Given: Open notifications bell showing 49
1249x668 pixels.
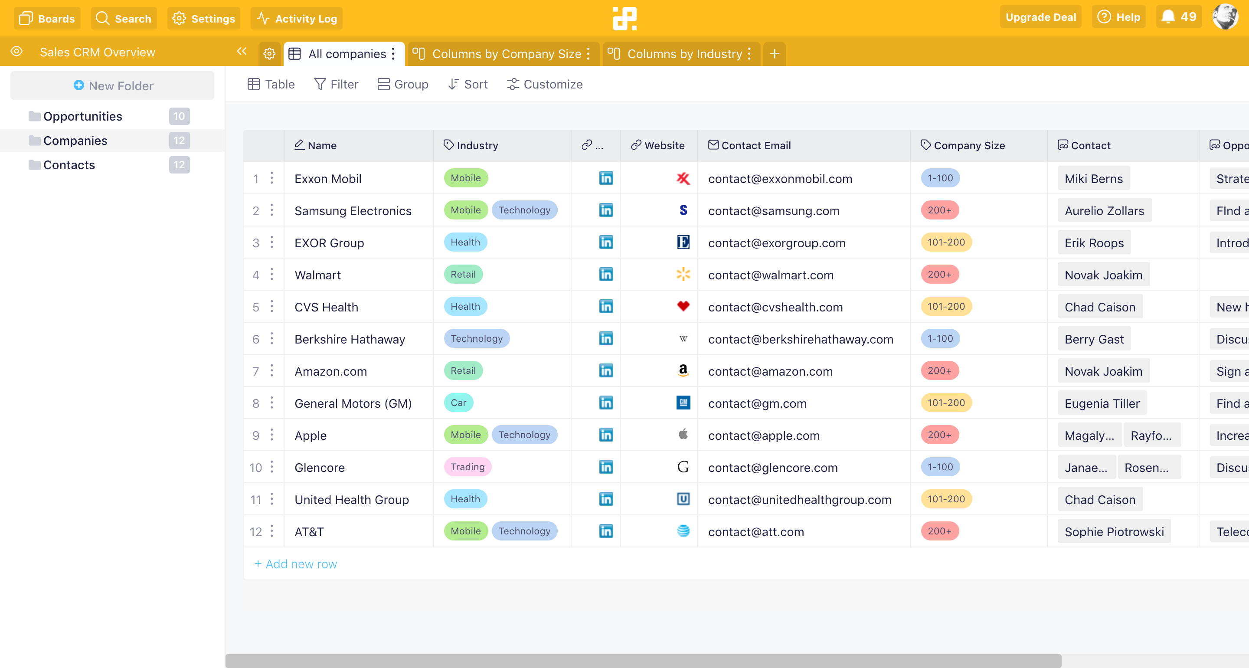Looking at the screenshot, I should pos(1179,17).
